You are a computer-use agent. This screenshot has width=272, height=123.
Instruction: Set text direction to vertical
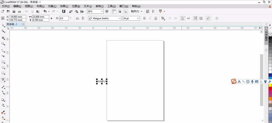201,18
